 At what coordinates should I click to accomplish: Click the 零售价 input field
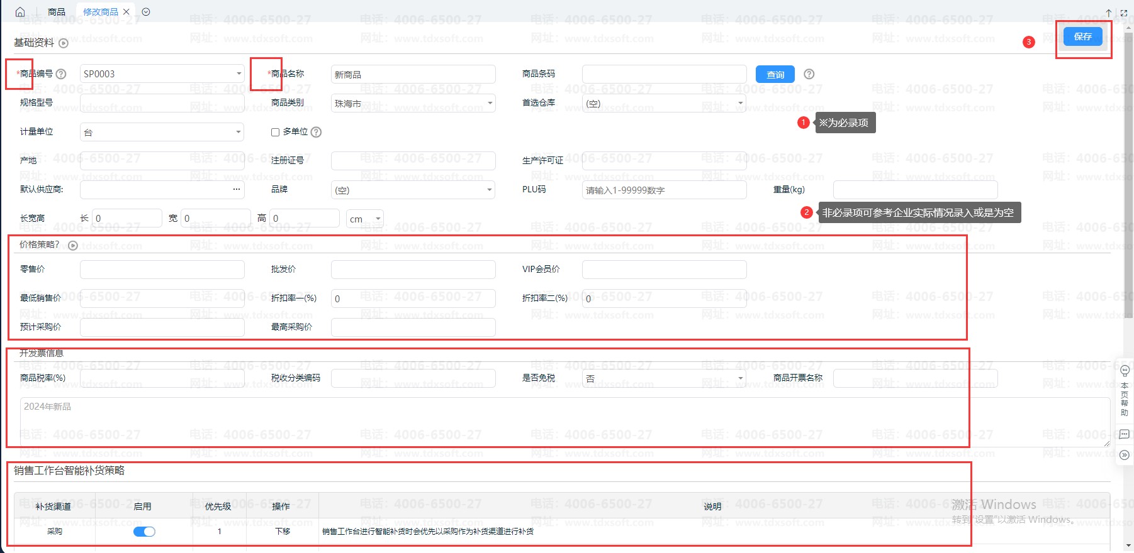click(162, 270)
